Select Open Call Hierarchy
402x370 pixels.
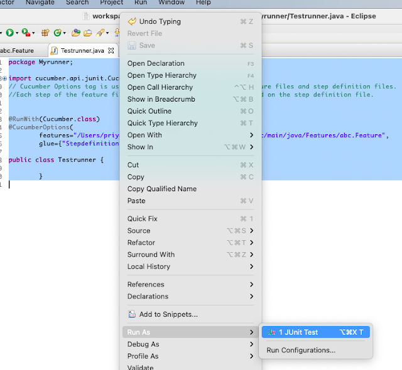coord(190,88)
